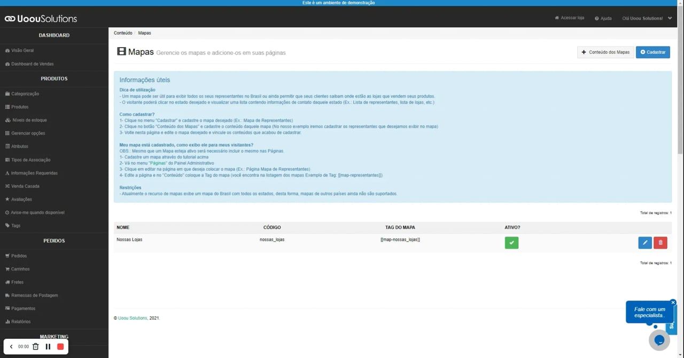This screenshot has height=358, width=684.
Task: Pause the screen recording
Action: pos(48,347)
